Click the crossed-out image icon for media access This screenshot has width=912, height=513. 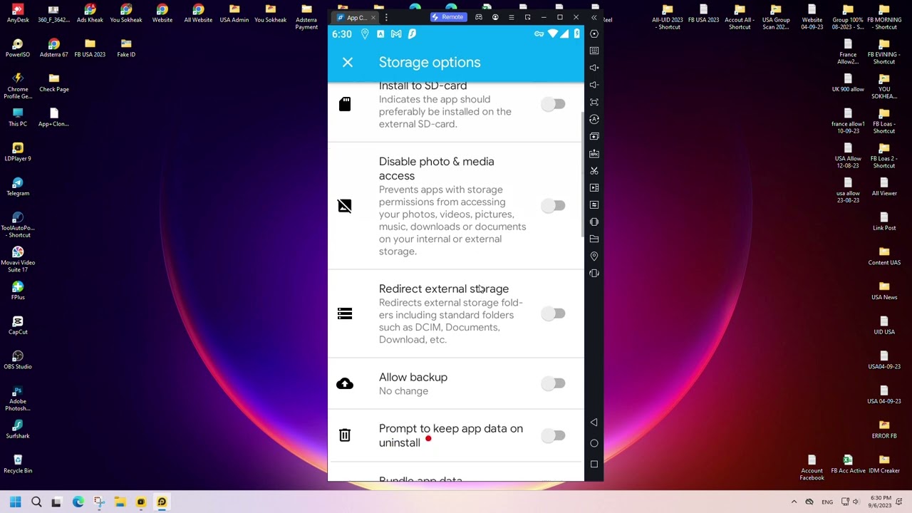[345, 206]
